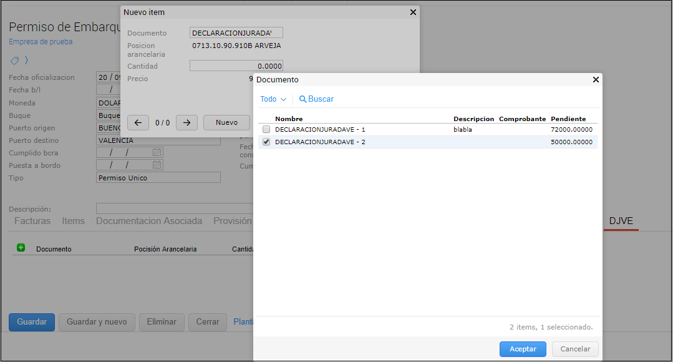The image size is (673, 362).
Task: Click the Cantidad input field
Action: [236, 66]
